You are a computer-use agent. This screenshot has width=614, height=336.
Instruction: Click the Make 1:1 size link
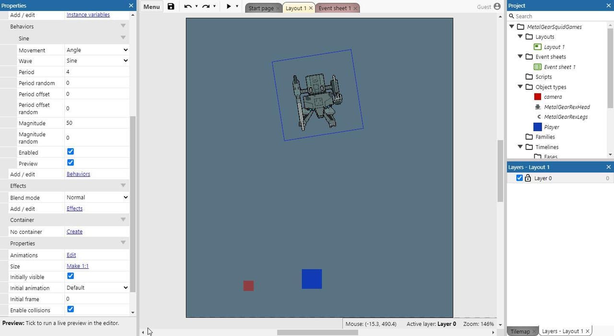(77, 266)
